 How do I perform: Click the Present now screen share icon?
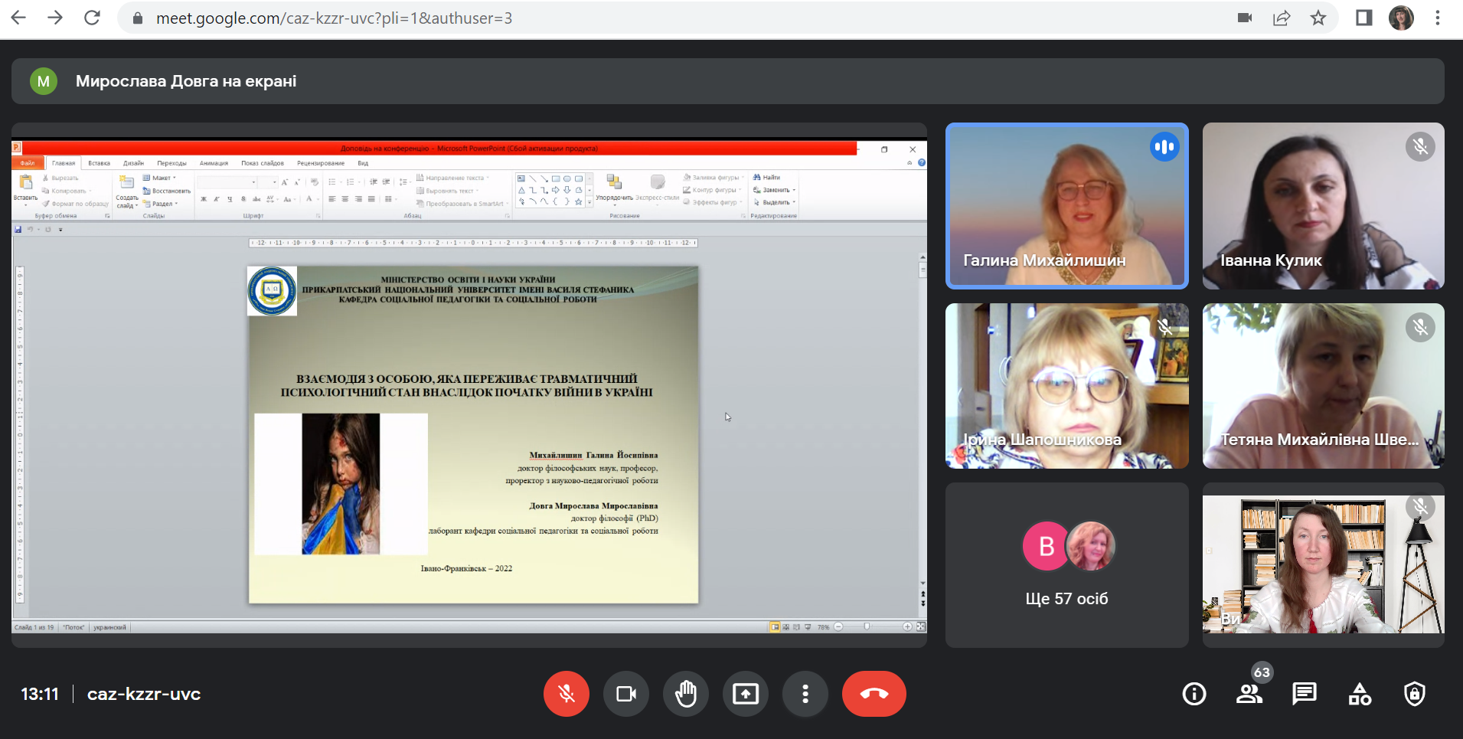pos(745,694)
